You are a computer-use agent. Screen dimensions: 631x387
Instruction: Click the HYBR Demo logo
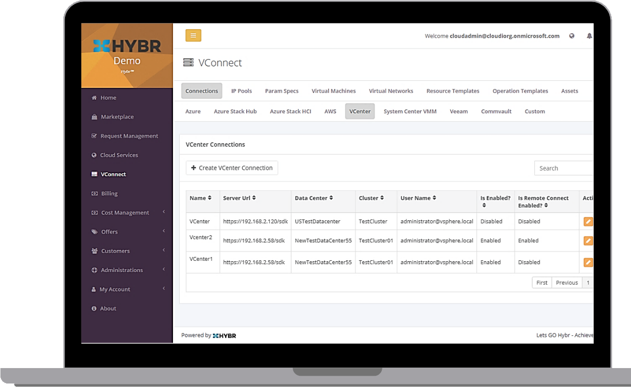pyautogui.click(x=127, y=55)
